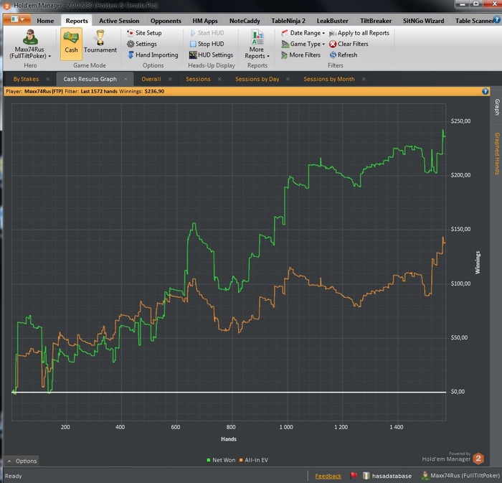The width and height of the screenshot is (502, 483).
Task: Open the SitNGo Wizard tab
Action: pyautogui.click(x=423, y=21)
